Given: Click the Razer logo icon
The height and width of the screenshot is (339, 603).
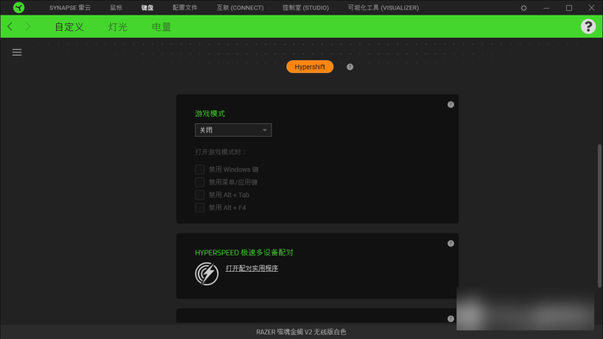Looking at the screenshot, I should pyautogui.click(x=18, y=8).
